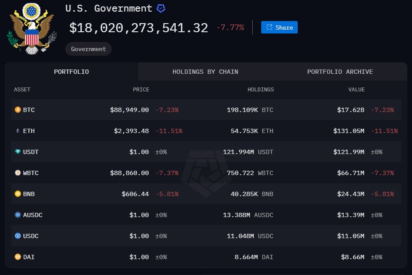Open the WBTC asset name link
The height and width of the screenshot is (275, 412).
tap(31, 173)
